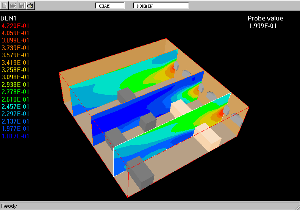The image size is (300, 210).
Task: Click the Ready status bar text
Action: point(9,206)
